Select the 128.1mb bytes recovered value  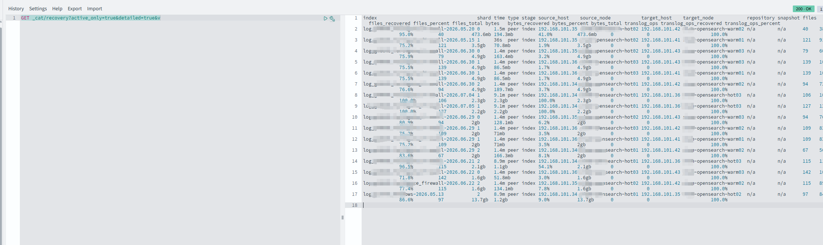click(x=503, y=122)
